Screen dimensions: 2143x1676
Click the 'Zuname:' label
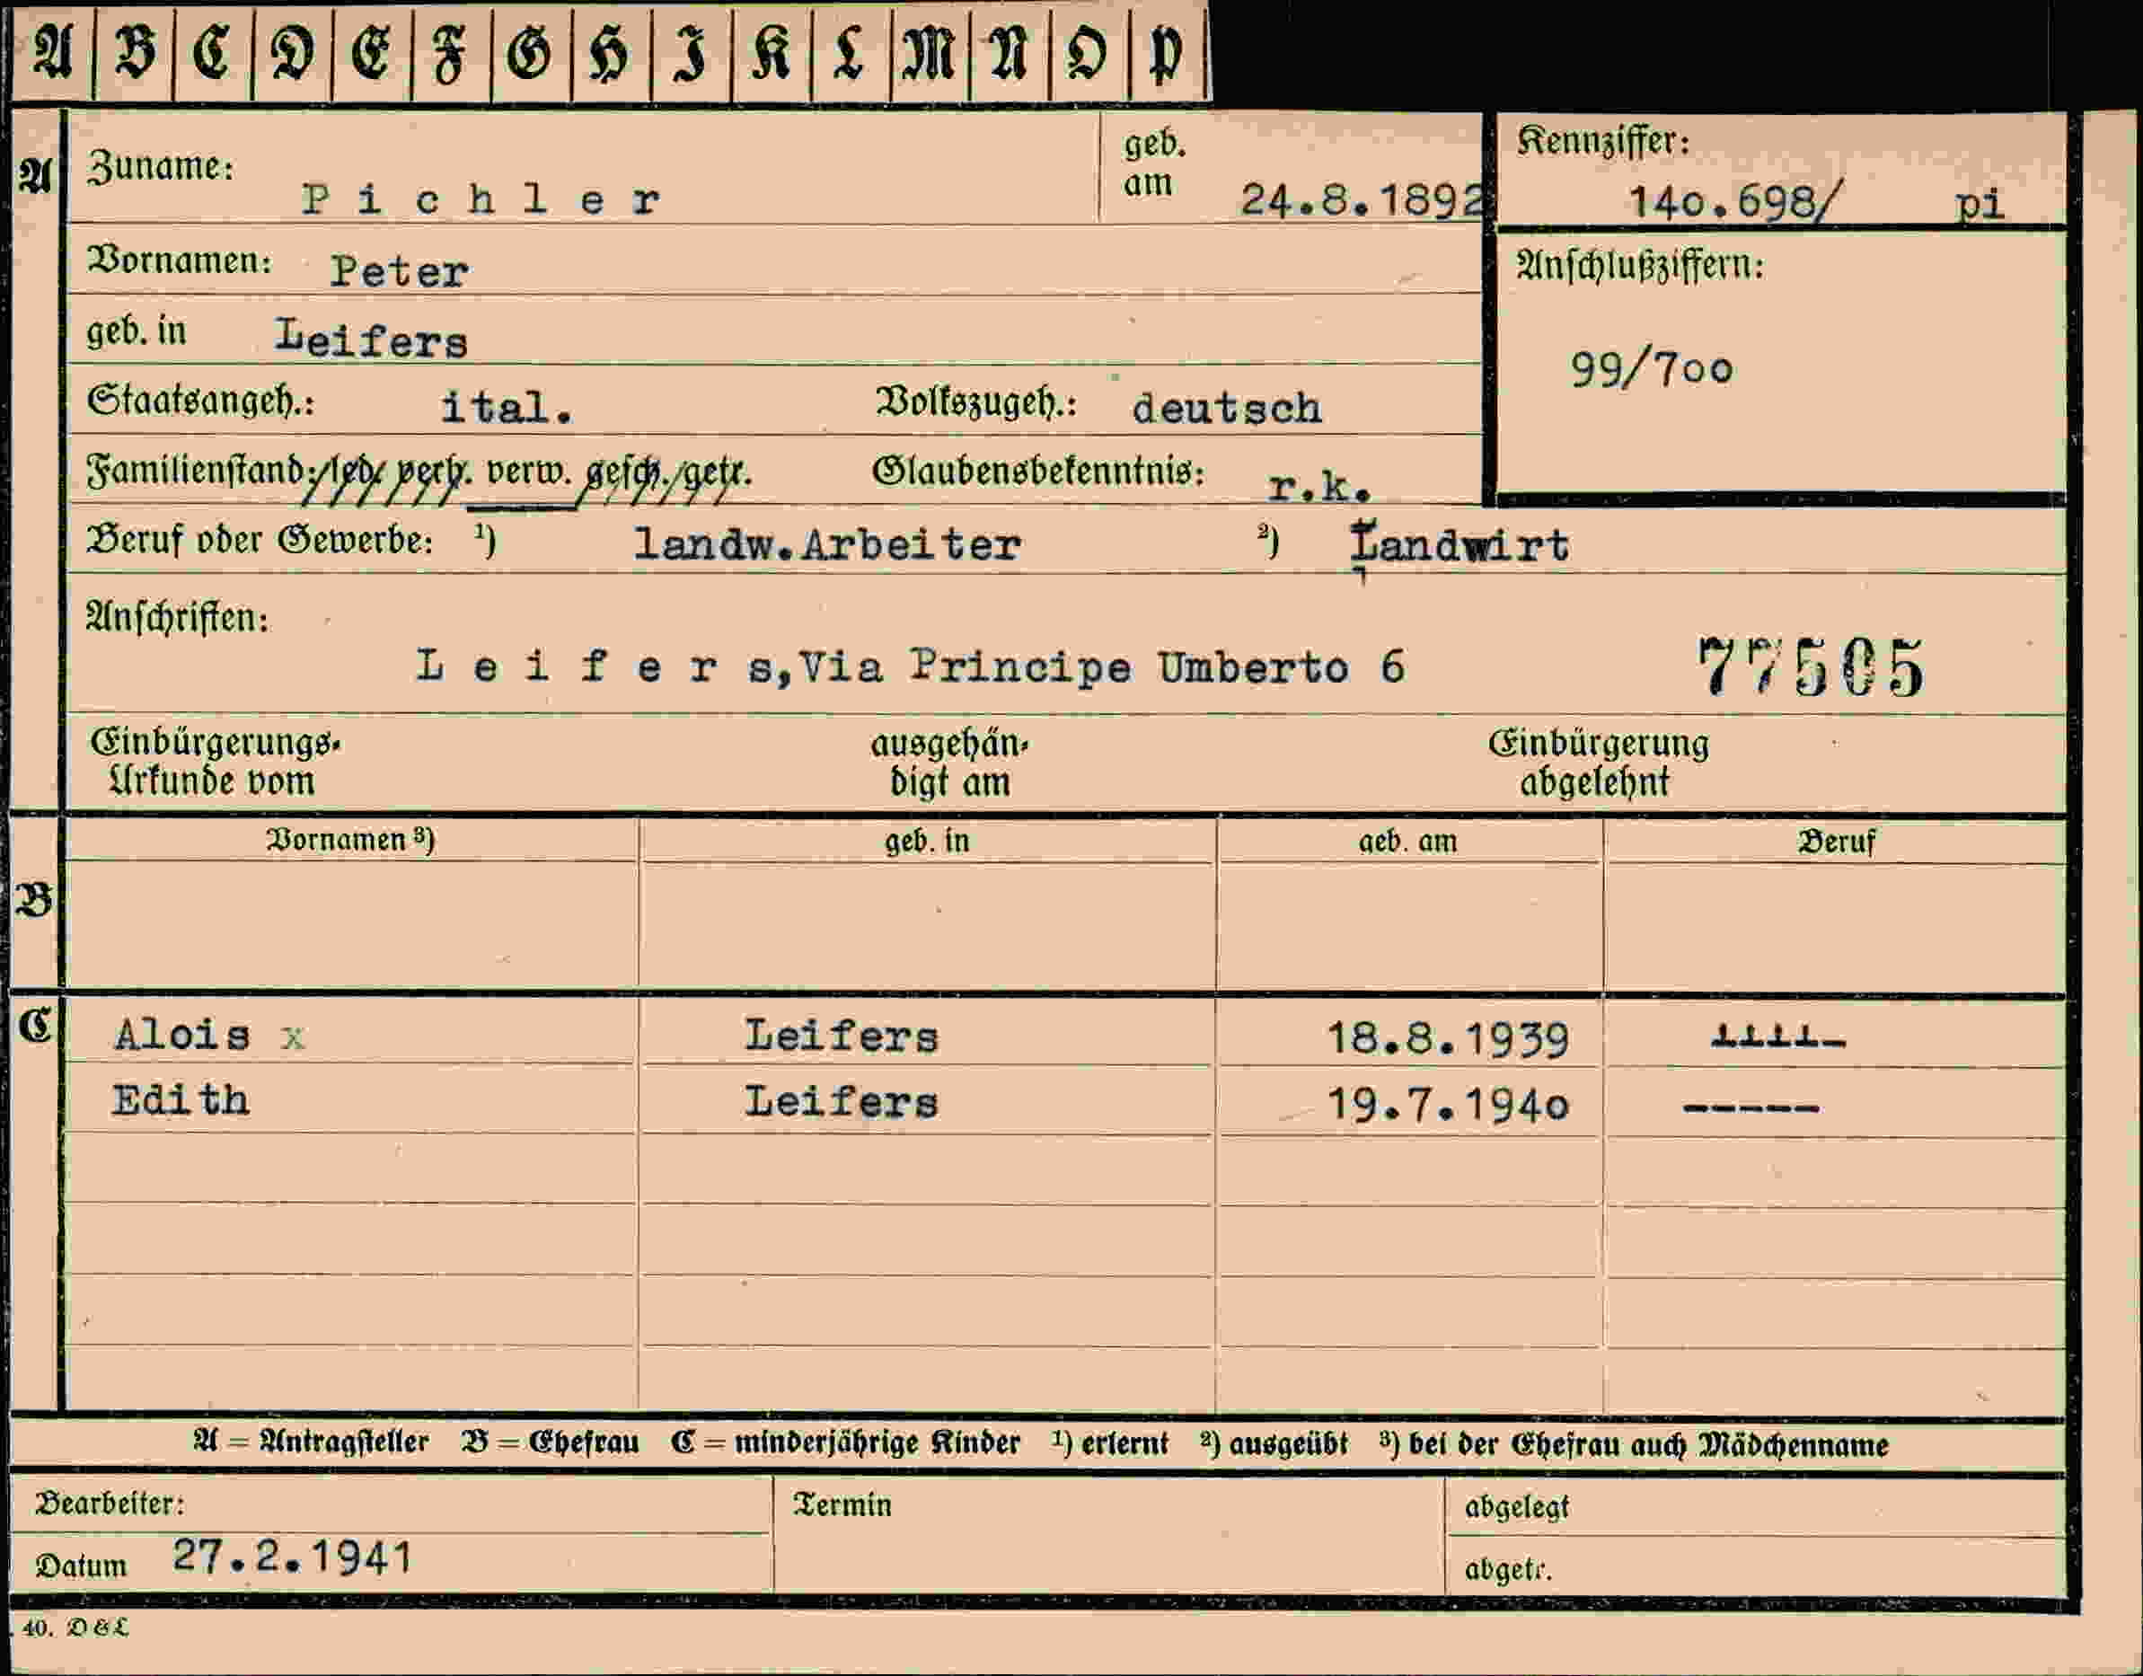click(x=161, y=167)
